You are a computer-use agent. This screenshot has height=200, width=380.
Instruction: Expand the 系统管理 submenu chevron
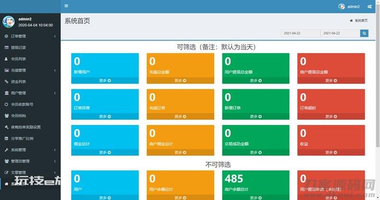tap(55, 150)
